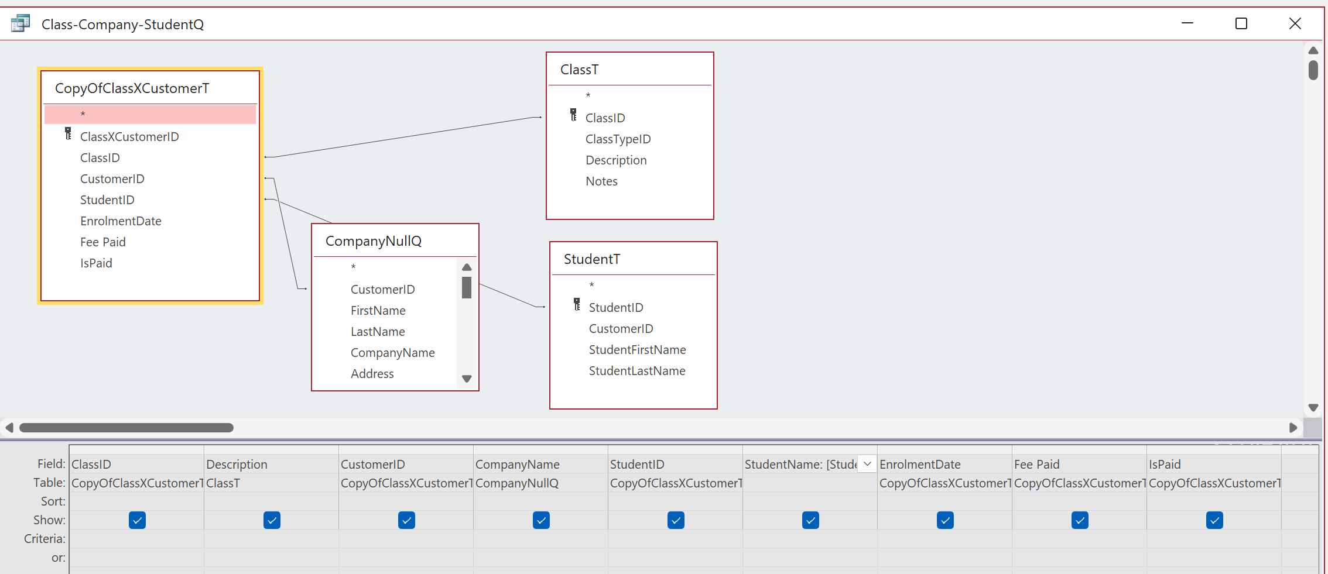
Task: Click the query icon in the title bar
Action: tap(20, 23)
